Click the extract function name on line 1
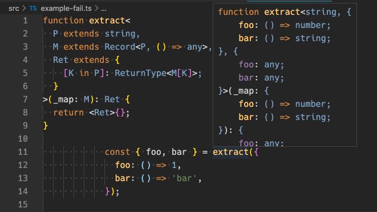This screenshot has height=212, width=377. coord(107,21)
